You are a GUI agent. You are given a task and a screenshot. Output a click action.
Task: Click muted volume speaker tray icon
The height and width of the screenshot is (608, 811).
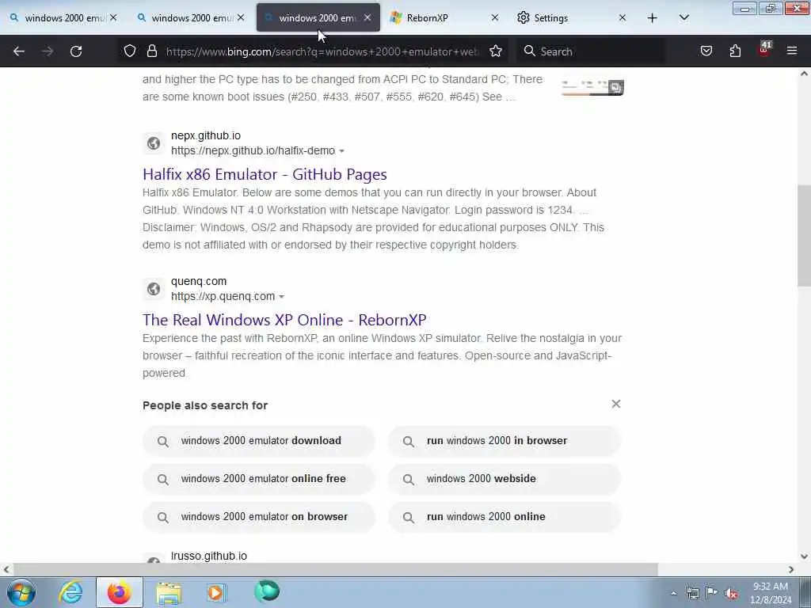(731, 593)
